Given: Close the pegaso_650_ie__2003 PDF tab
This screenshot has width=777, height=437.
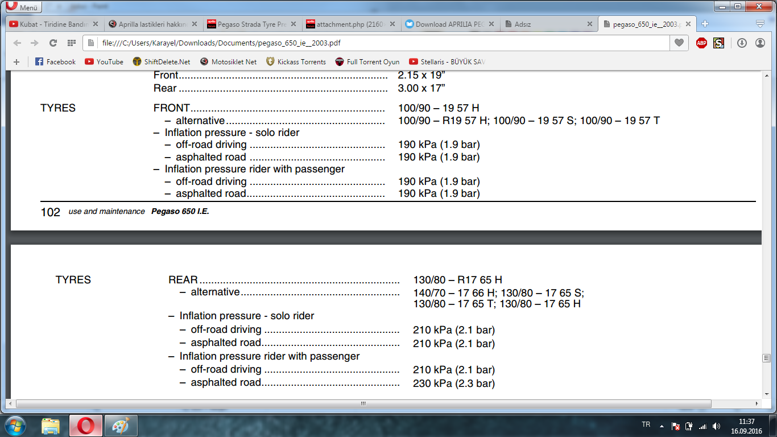Looking at the screenshot, I should [689, 24].
